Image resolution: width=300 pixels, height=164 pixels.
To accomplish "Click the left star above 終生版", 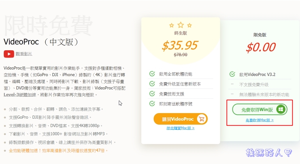I will pyautogui.click(x=171, y=25).
